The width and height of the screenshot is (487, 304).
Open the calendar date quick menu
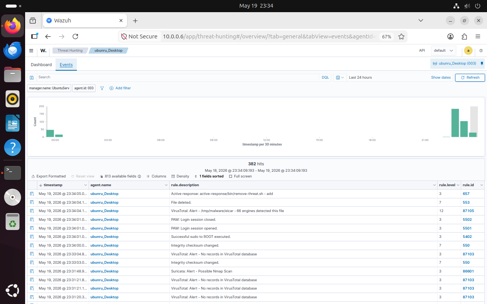pos(339,78)
